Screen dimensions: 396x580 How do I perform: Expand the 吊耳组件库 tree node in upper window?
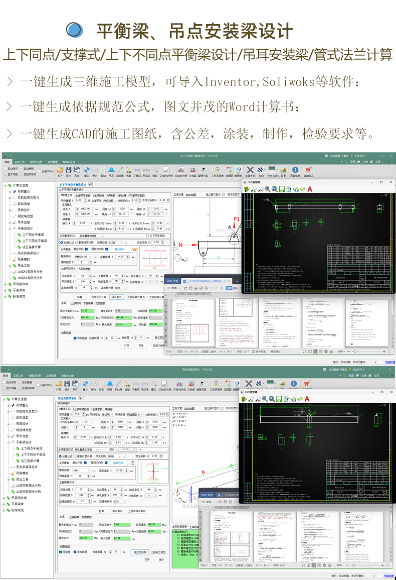[x=6, y=284]
